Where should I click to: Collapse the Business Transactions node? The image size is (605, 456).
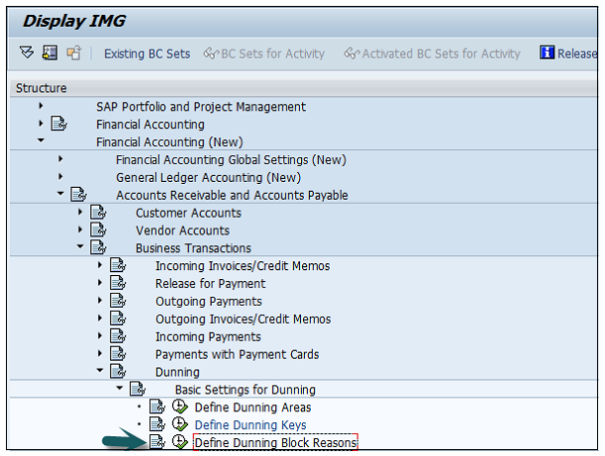(x=80, y=248)
